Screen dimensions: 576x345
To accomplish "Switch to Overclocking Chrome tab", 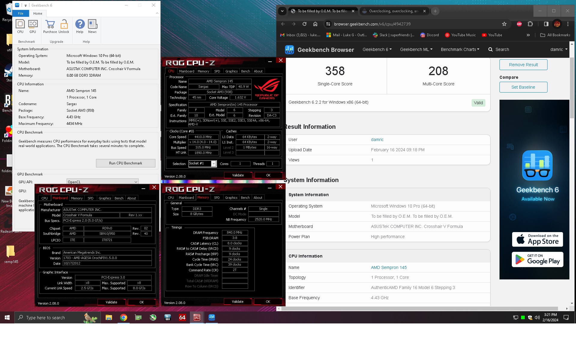I will (394, 11).
